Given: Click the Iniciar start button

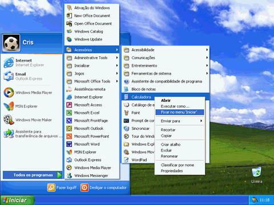Looking at the screenshot, I should (17, 200).
